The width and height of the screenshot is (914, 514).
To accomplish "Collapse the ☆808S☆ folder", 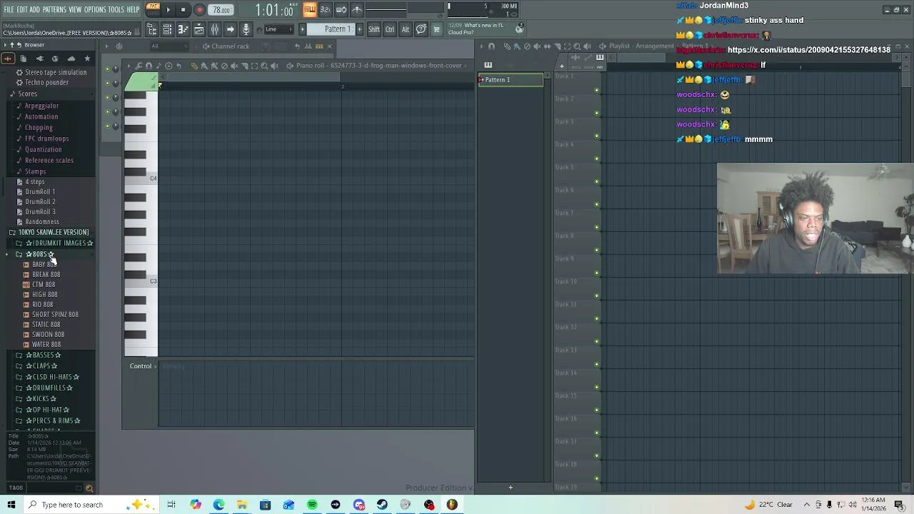I will [39, 254].
